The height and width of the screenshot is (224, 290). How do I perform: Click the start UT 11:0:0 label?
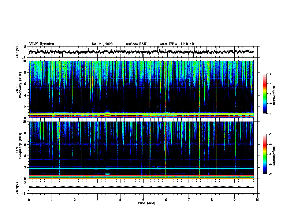(x=177, y=44)
